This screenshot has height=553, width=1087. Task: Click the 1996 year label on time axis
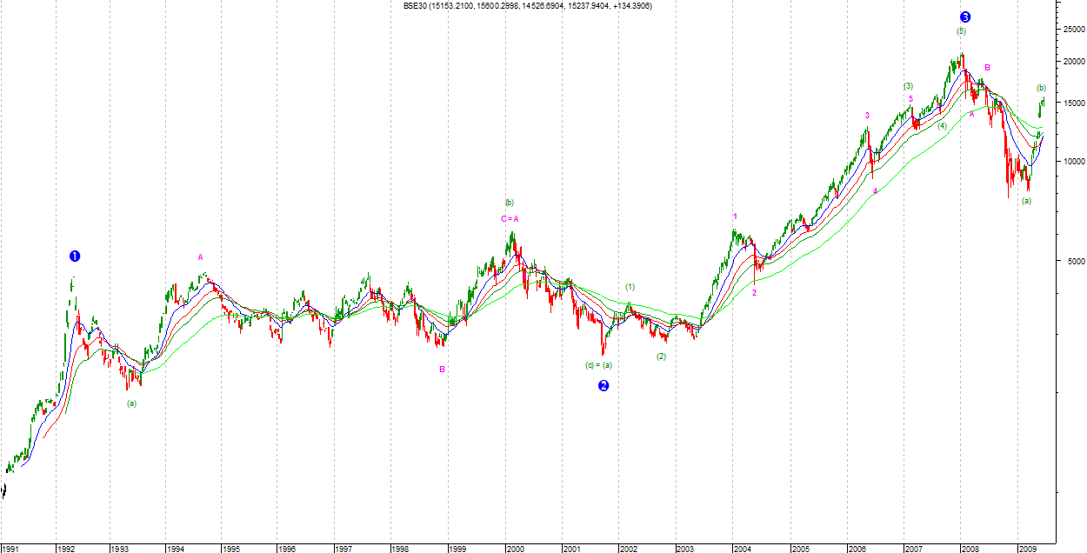click(x=288, y=549)
